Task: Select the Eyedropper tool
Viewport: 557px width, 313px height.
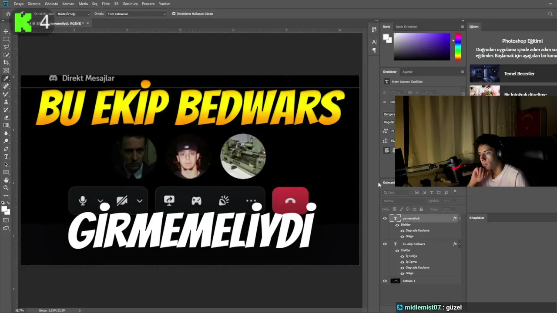Action: coord(6,78)
